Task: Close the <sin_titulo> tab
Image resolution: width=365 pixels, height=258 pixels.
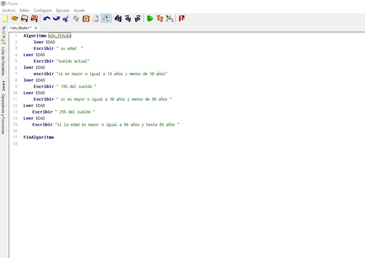Action: pos(36,28)
